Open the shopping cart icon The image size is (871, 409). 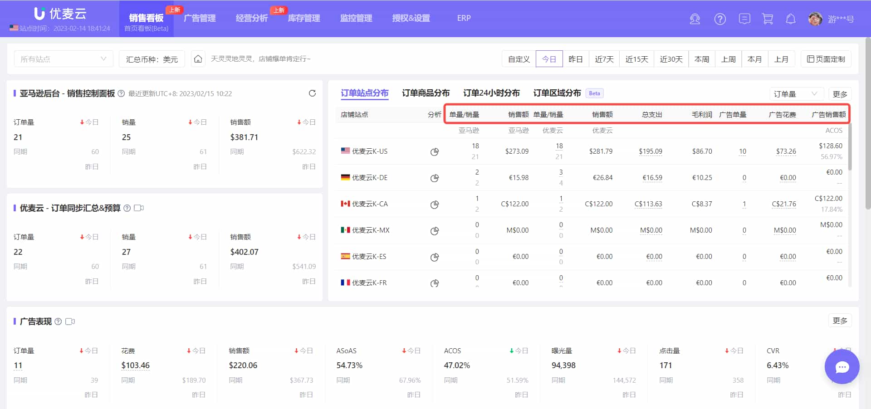coord(768,19)
